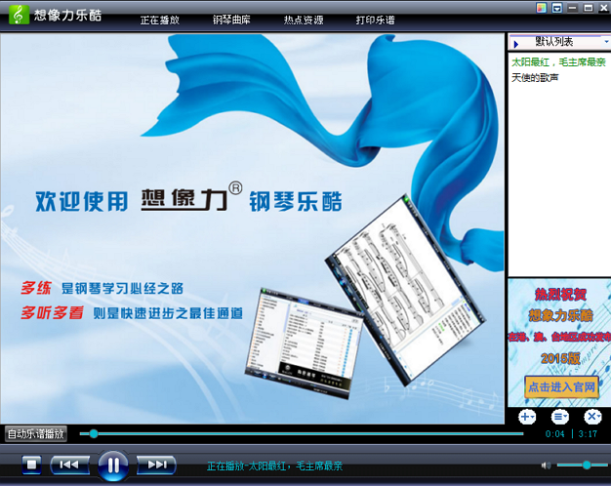Image resolution: width=611 pixels, height=486 pixels.
Task: Click the elapsed time 0:04
Action: (555, 433)
